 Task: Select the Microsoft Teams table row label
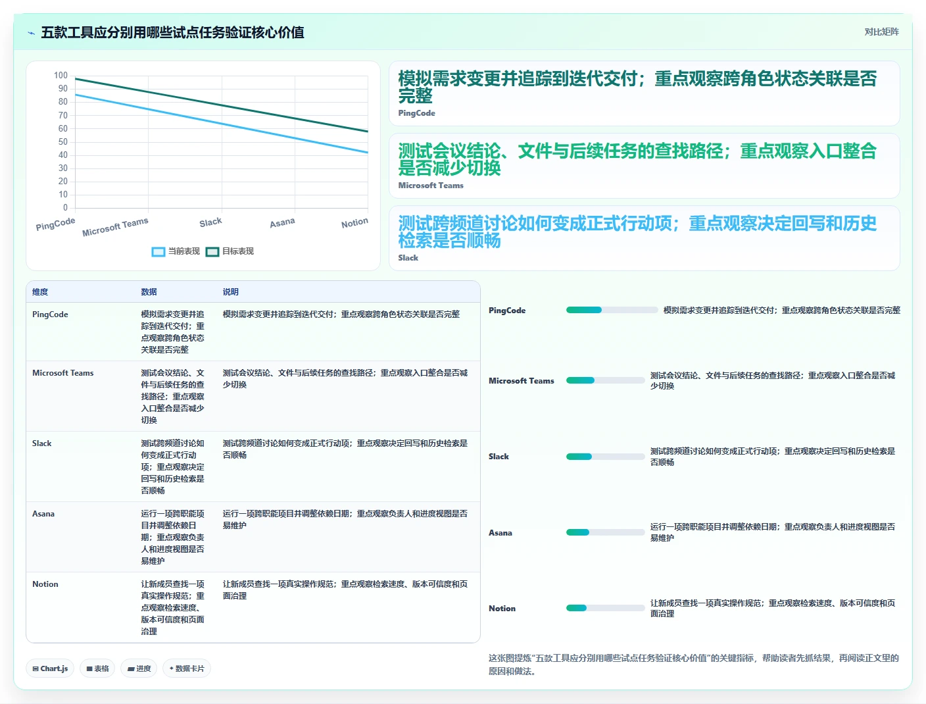tap(63, 373)
